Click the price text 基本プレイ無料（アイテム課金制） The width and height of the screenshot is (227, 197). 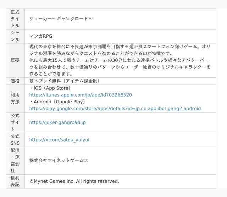coord(65,81)
